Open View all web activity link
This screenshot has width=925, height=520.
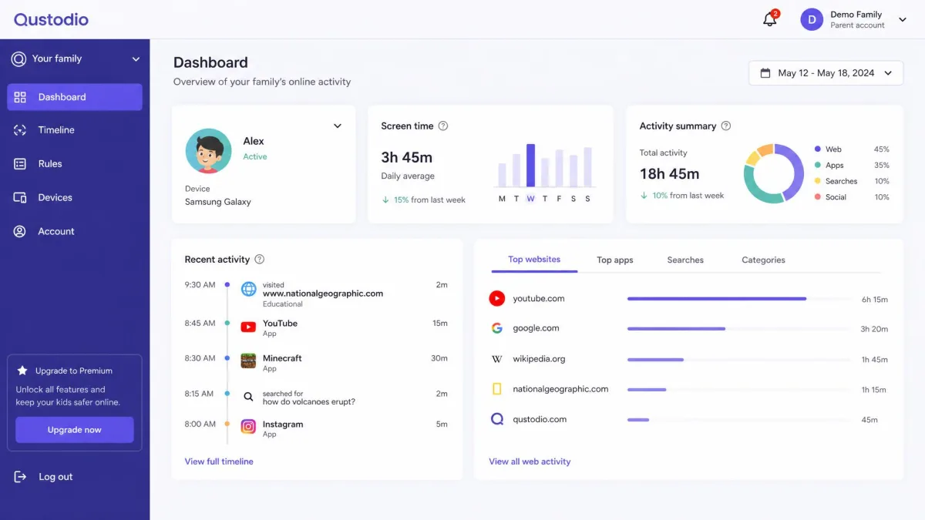click(x=530, y=461)
